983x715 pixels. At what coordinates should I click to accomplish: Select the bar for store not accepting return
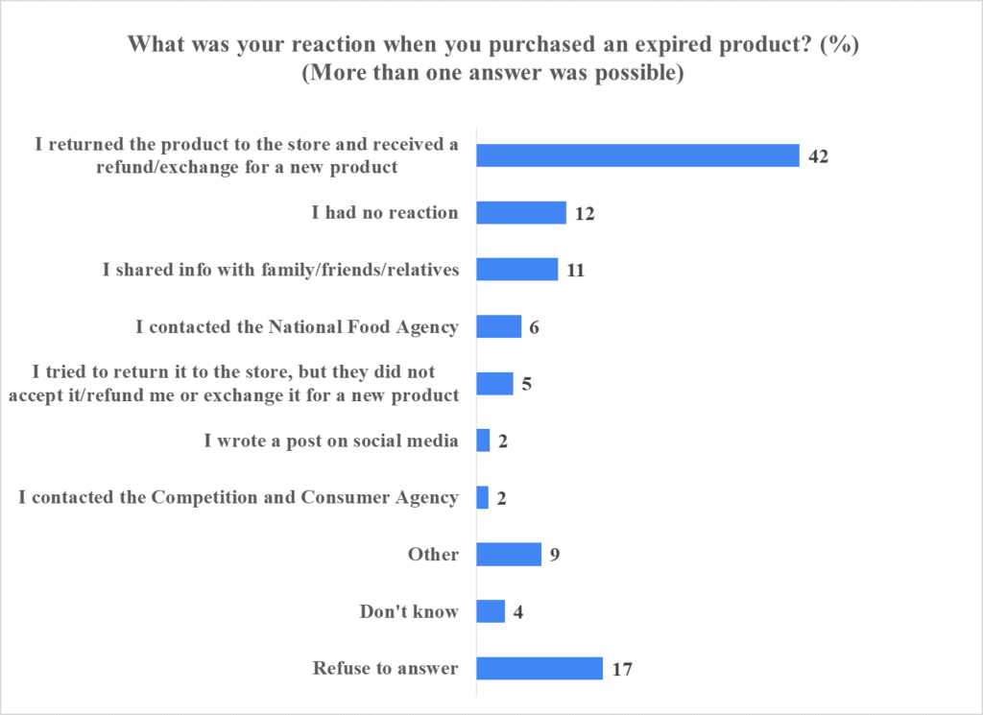495,384
